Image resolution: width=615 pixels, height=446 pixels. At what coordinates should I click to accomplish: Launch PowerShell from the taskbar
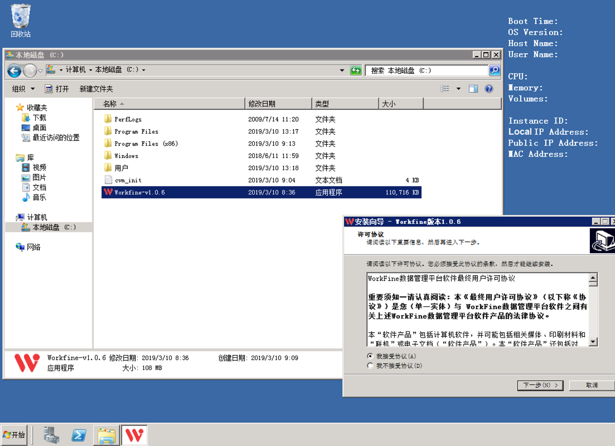78,434
